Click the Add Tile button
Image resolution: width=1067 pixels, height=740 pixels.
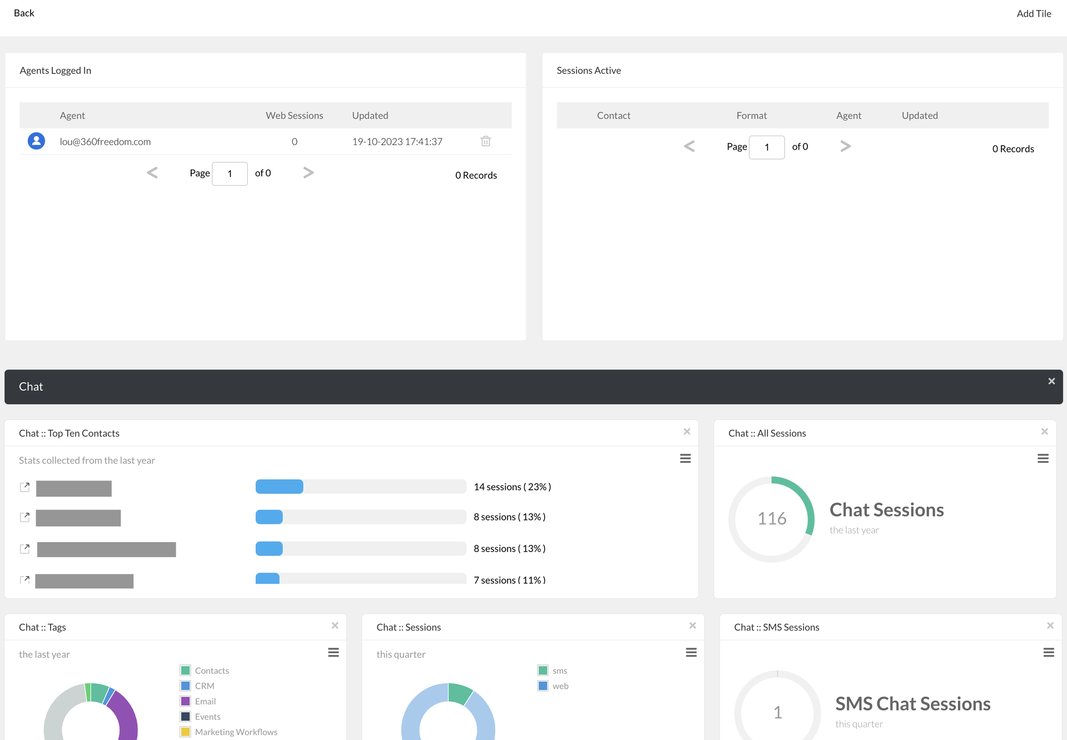[x=1034, y=13]
